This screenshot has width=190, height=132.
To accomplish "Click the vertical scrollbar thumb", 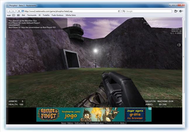I will coord(184,57).
